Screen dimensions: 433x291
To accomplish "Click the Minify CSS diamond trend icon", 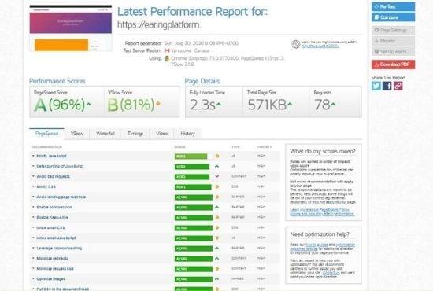I will [x=217, y=186].
